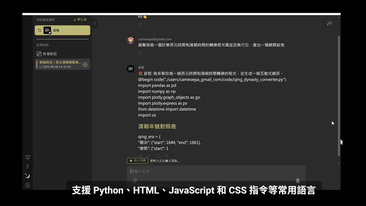The width and height of the screenshot is (366, 206).
Task: Click the chat vertical scrollbar
Action: click(339, 96)
